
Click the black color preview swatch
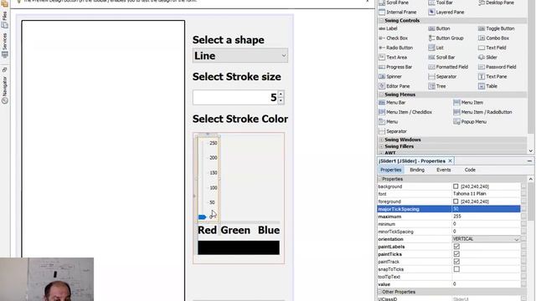(x=238, y=247)
